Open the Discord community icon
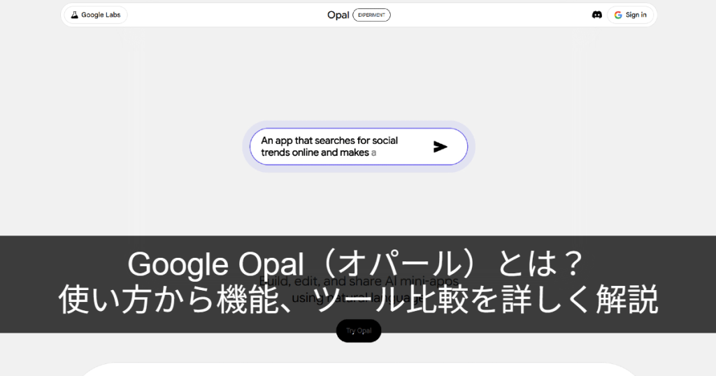 pyautogui.click(x=596, y=15)
